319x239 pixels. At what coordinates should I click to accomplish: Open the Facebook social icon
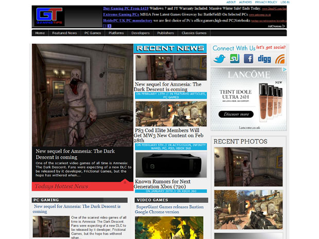249,59
